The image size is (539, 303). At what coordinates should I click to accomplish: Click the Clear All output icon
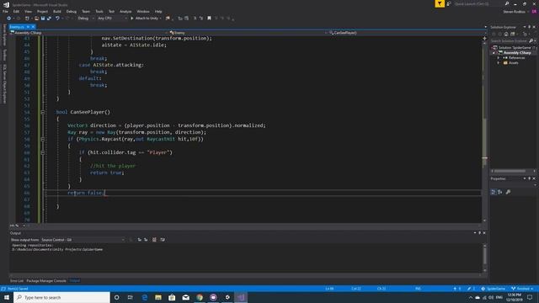click(154, 240)
